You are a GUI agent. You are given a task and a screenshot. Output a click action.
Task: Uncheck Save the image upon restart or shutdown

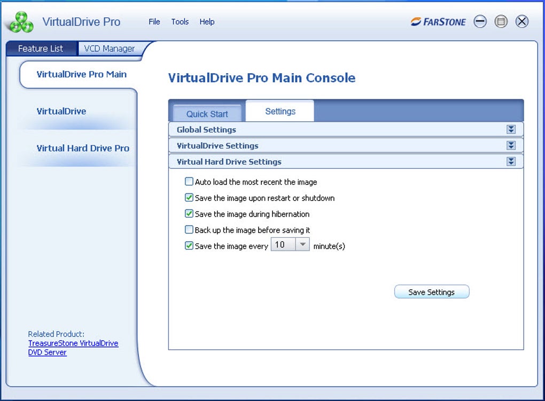coord(189,198)
